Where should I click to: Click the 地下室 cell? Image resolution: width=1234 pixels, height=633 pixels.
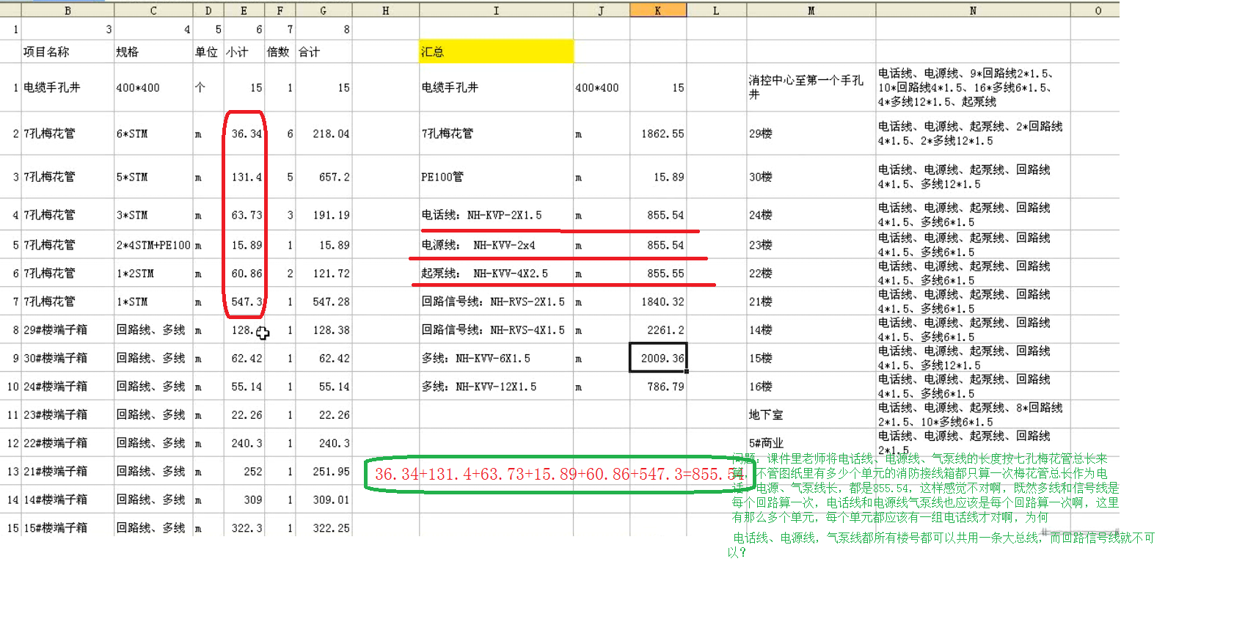pyautogui.click(x=811, y=414)
